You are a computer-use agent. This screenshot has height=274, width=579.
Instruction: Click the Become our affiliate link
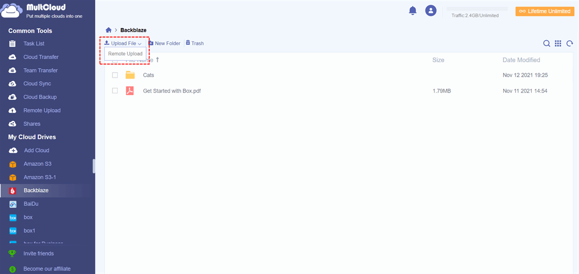[x=47, y=269]
